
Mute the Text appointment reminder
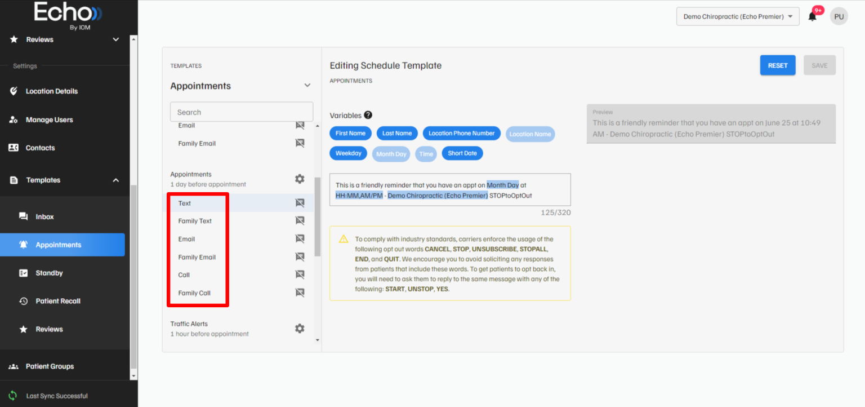pos(300,202)
